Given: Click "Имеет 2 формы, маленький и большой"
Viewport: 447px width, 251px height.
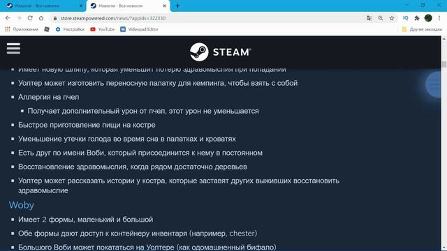Looking at the screenshot, I should [85, 220].
